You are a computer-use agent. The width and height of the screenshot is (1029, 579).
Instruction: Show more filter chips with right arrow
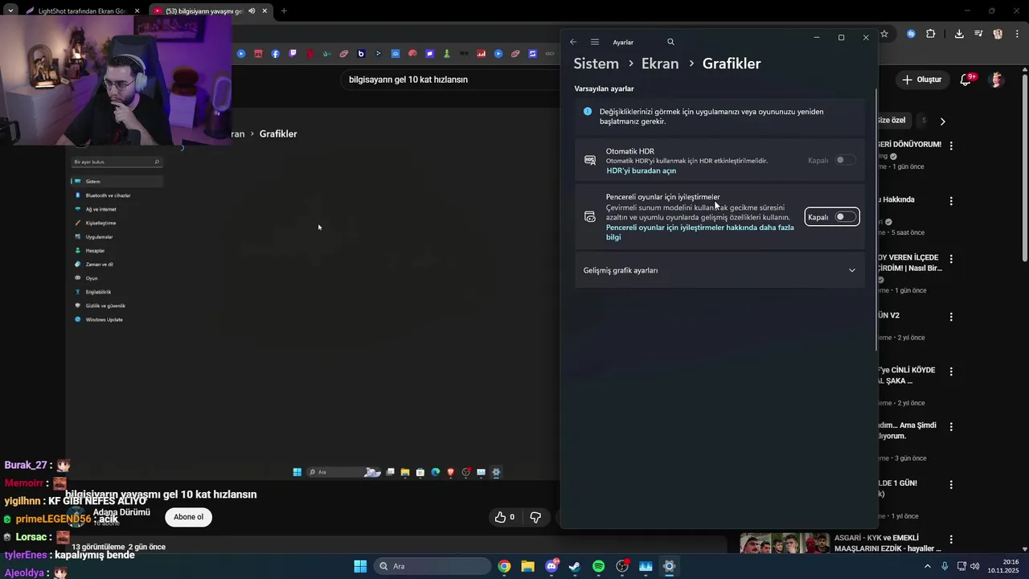943,121
